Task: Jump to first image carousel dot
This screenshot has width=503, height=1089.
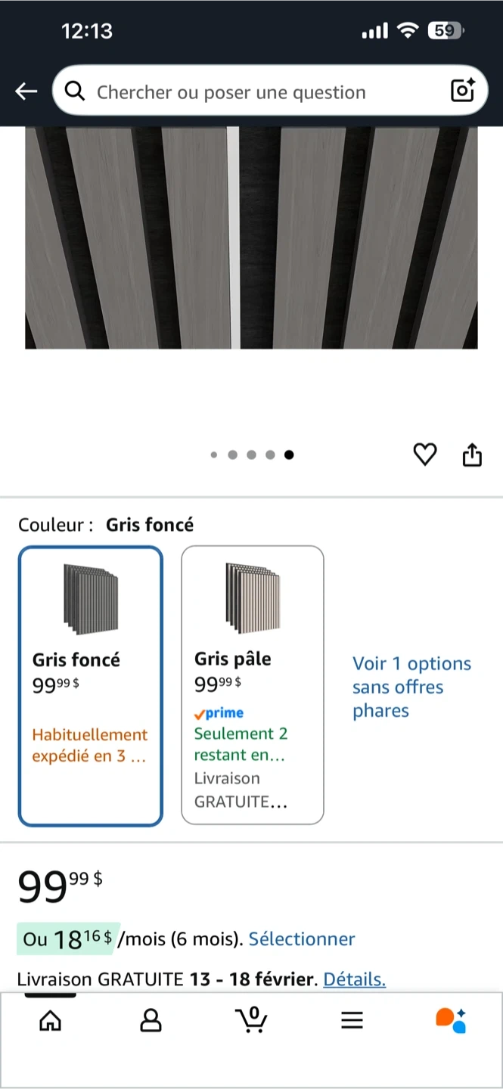Action: pyautogui.click(x=214, y=455)
